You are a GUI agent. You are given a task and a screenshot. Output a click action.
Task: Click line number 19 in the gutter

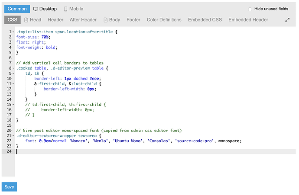[x=9, y=125]
